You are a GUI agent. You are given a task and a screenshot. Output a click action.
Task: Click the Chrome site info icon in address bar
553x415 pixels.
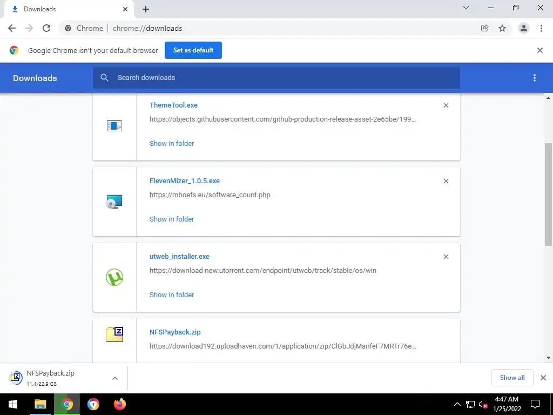(x=68, y=28)
